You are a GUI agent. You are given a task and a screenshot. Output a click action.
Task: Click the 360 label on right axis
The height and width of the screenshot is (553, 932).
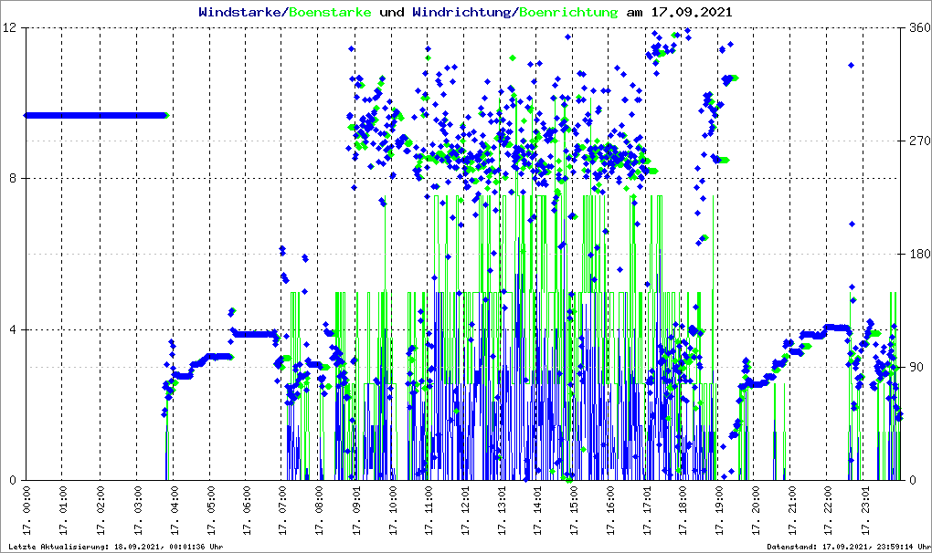[916, 28]
